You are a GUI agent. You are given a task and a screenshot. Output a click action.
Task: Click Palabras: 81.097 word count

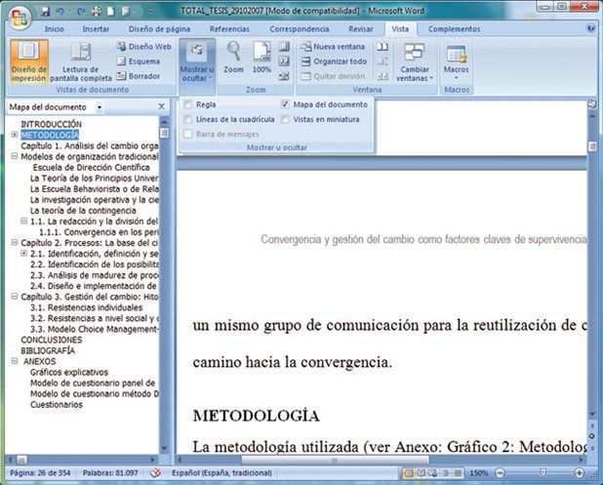click(110, 472)
